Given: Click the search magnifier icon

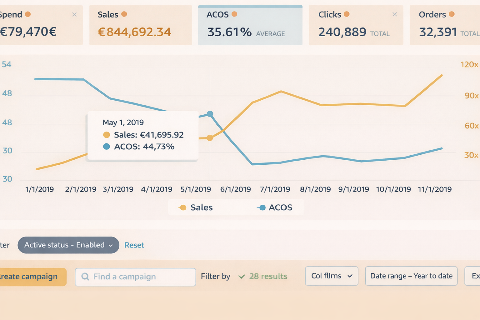Looking at the screenshot, I should click(x=85, y=277).
